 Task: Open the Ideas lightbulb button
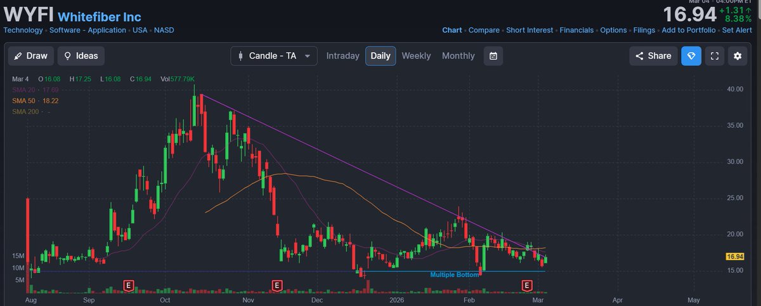point(81,56)
